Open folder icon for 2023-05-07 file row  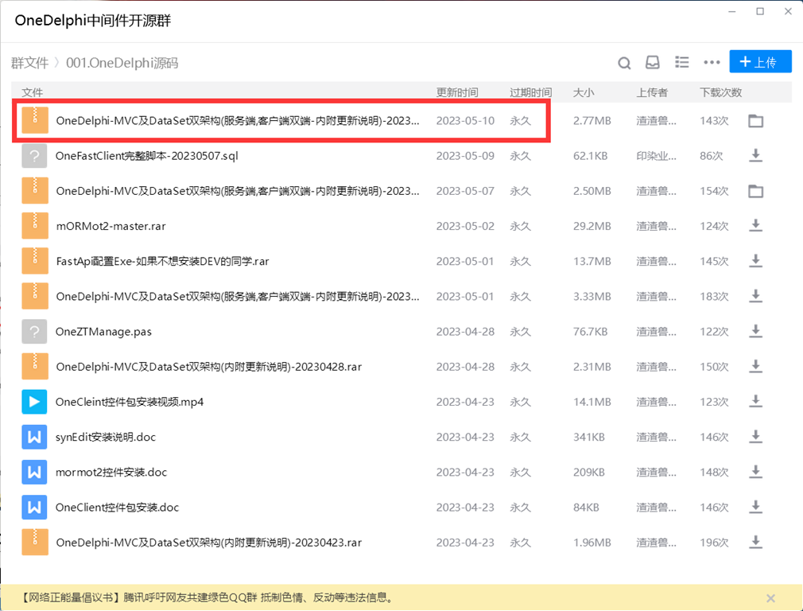(x=755, y=191)
